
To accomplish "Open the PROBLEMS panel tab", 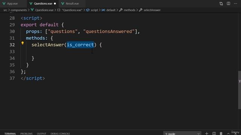I will coord(26,133).
